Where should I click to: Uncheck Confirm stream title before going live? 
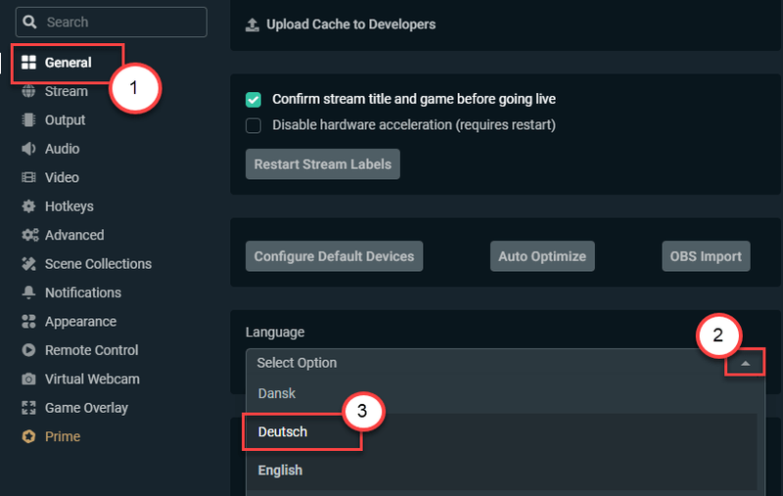(253, 100)
